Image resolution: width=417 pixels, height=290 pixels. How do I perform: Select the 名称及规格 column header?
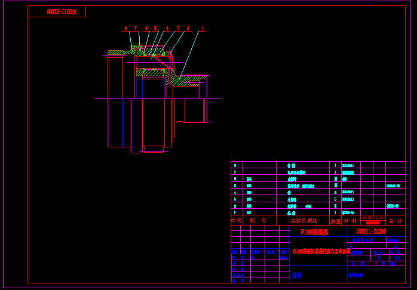coord(303,220)
